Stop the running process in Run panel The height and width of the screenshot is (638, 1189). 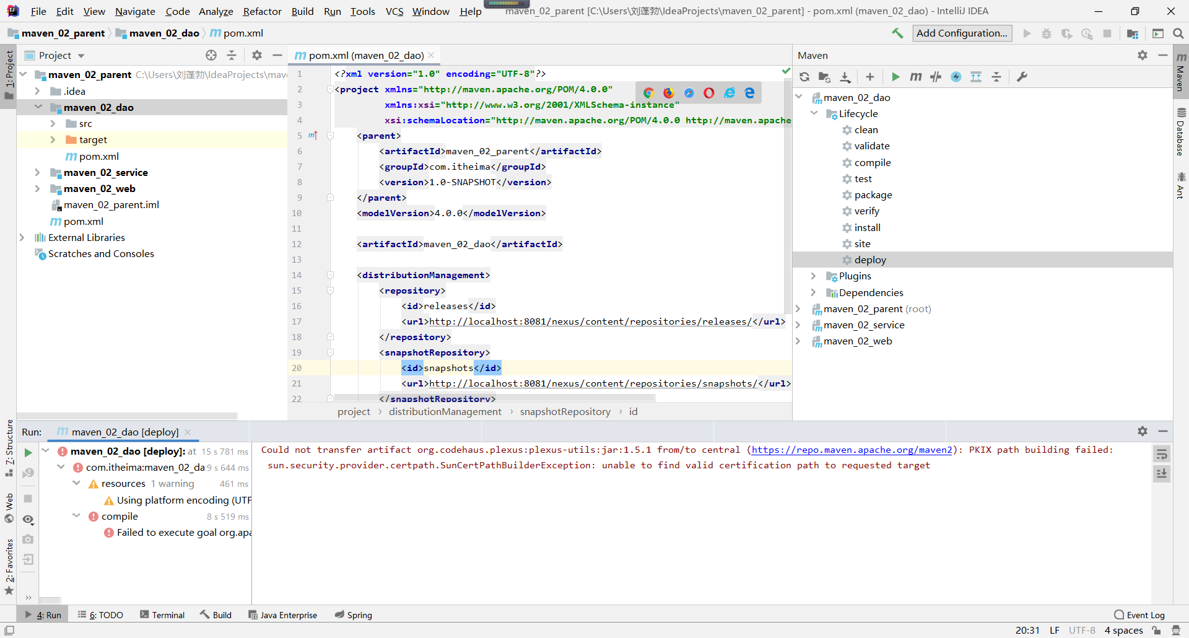pos(28,499)
